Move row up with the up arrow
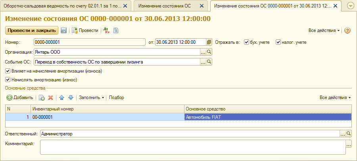 (61, 97)
